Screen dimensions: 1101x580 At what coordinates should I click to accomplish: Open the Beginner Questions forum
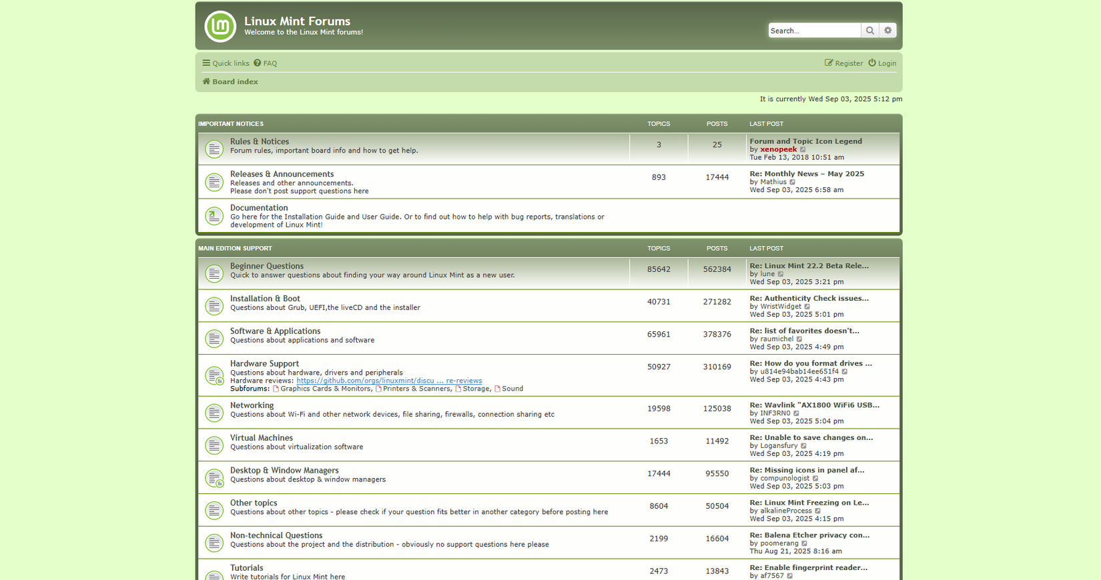[267, 266]
